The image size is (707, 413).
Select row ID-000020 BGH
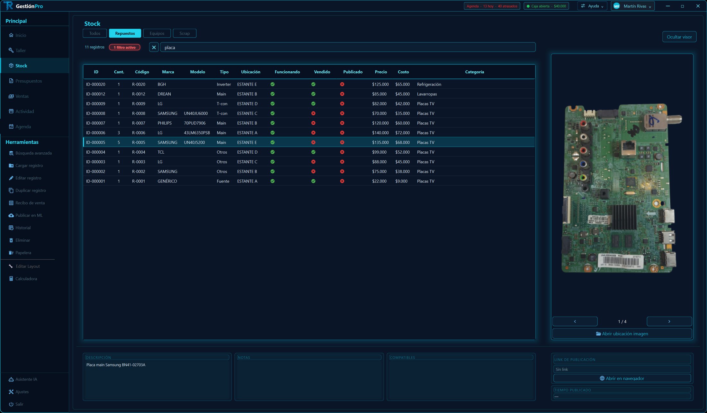(309, 84)
